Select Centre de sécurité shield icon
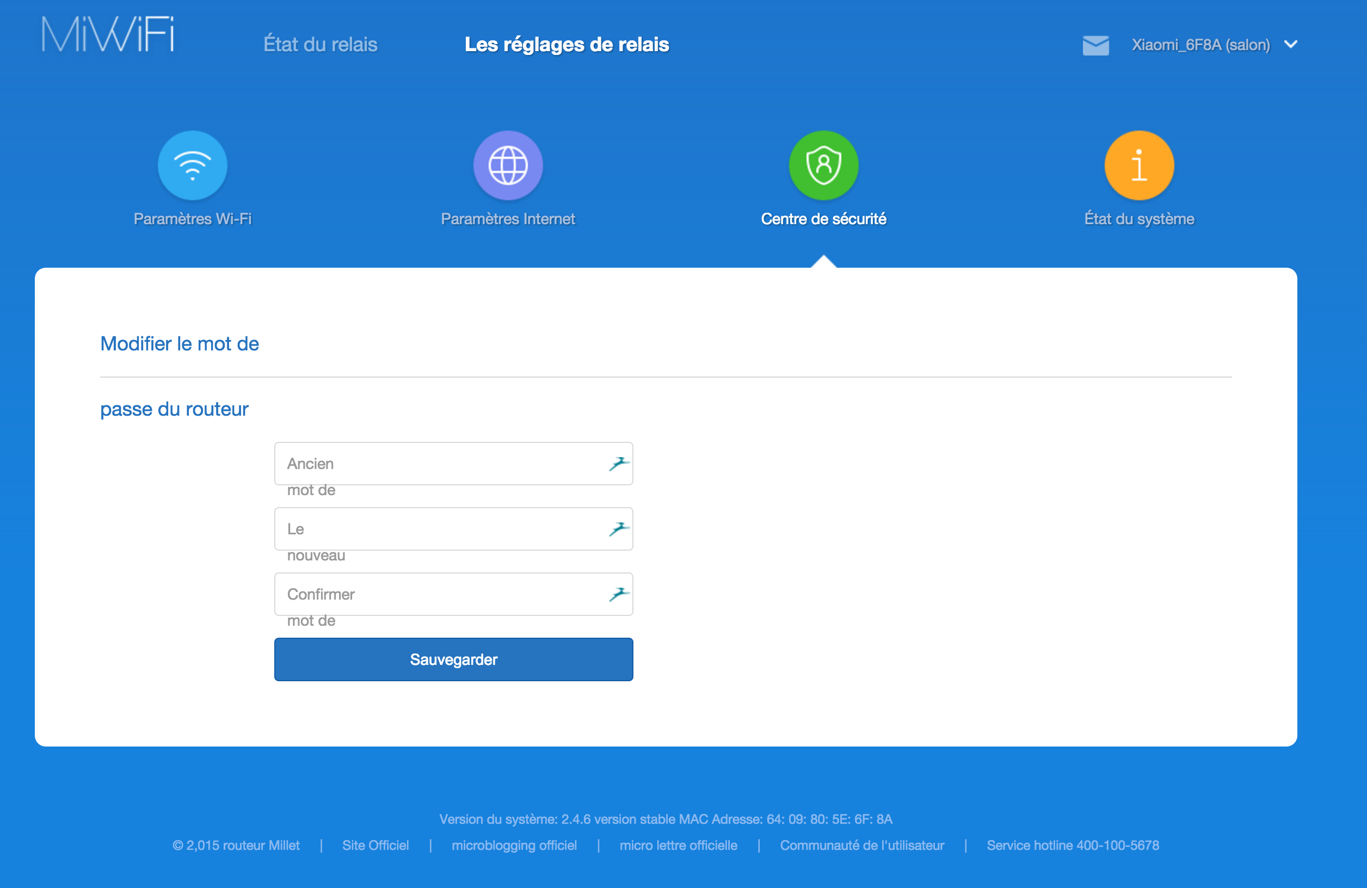Image resolution: width=1367 pixels, height=888 pixels. pos(823,165)
